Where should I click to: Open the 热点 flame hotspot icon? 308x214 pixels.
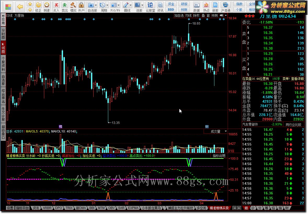(x=206, y=7)
